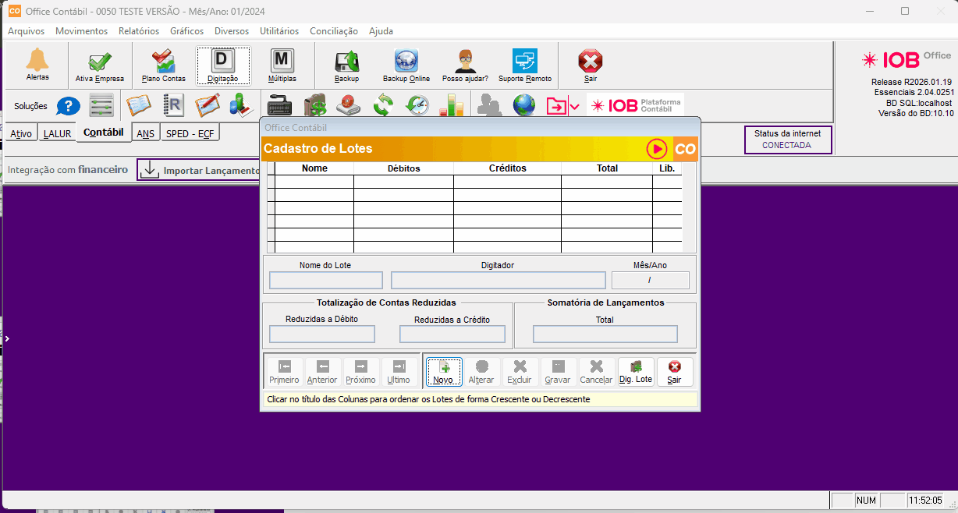
Task: Click the Importar Lançamentos button
Action: 200,170
